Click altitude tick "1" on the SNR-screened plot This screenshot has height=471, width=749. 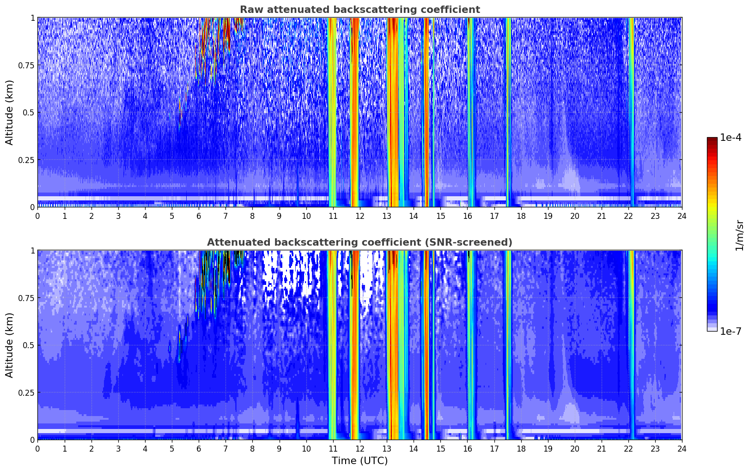point(32,251)
